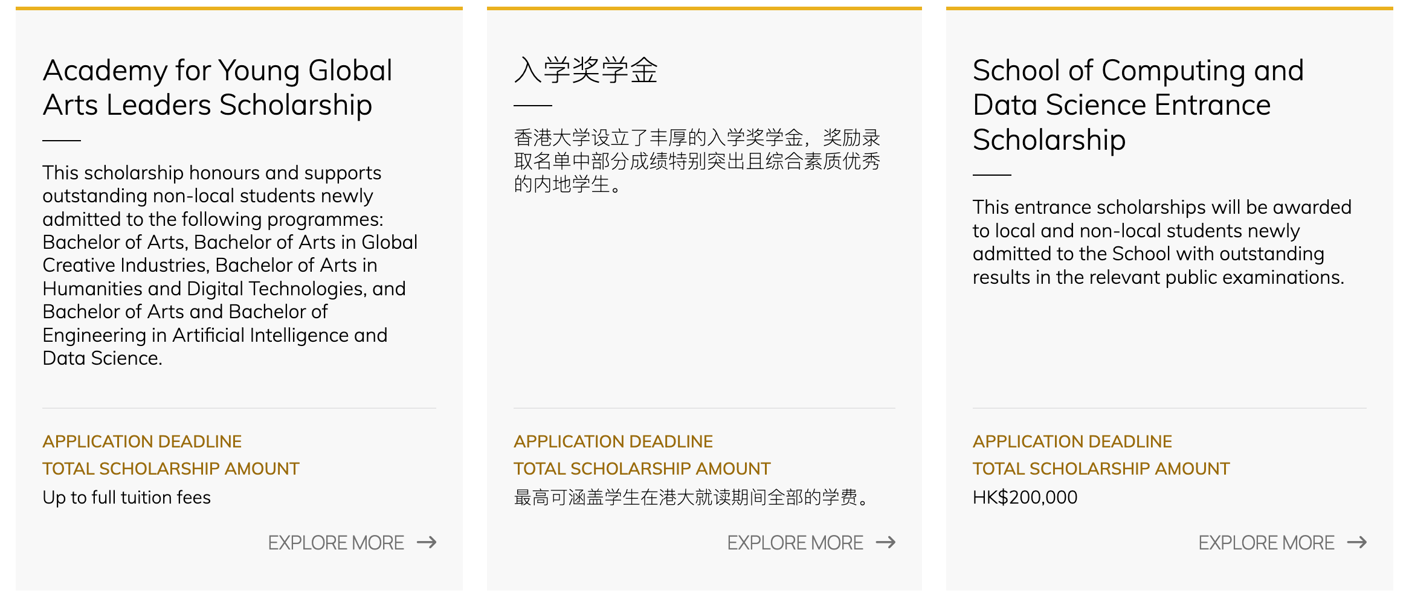Screen dimensions: 1409x599
Task: Click Application Deadline label in Arts Leaders card
Action: (142, 441)
